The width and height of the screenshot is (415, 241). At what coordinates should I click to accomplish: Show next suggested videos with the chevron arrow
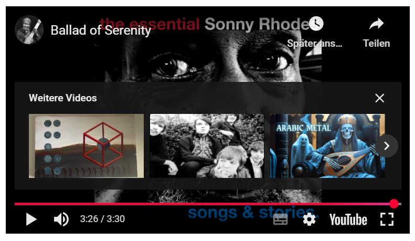coord(387,146)
